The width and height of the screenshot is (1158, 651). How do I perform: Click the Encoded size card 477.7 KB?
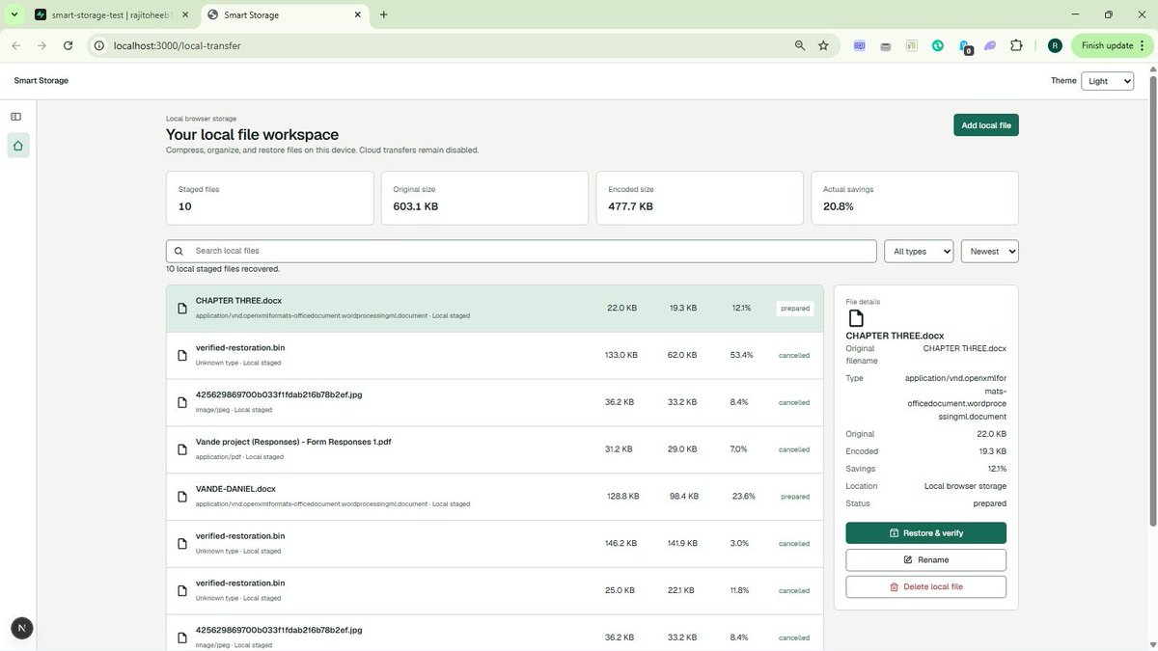[x=700, y=199]
